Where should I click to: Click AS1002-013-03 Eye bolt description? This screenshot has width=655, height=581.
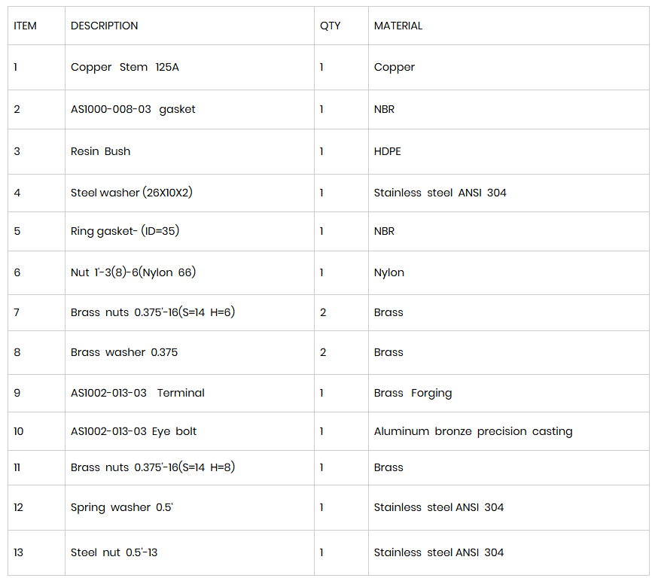point(133,431)
